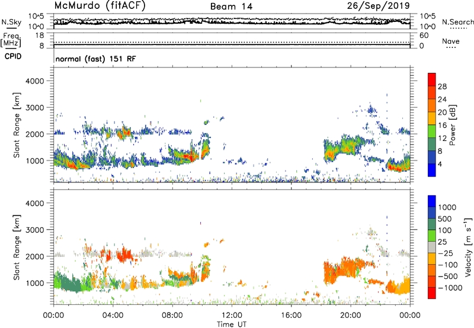Image resolution: width=474 pixels, height=328 pixels.
Task: Click the Power panel Slant Range axis label
Action: (x=17, y=125)
